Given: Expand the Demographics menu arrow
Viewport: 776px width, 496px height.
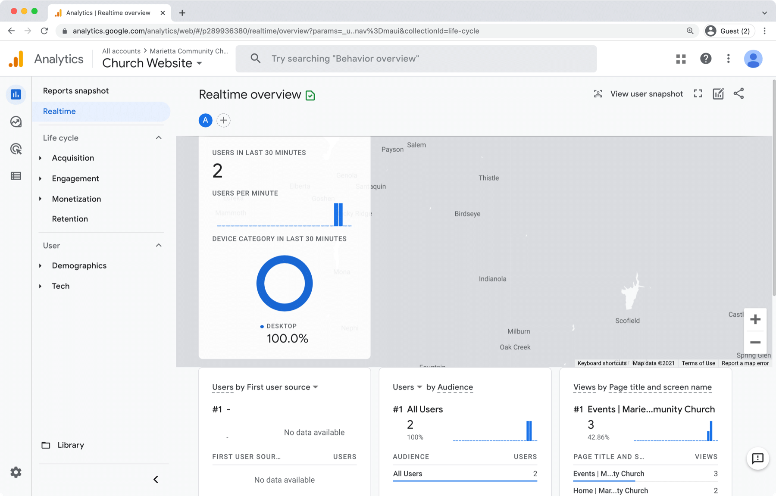Looking at the screenshot, I should coord(41,266).
